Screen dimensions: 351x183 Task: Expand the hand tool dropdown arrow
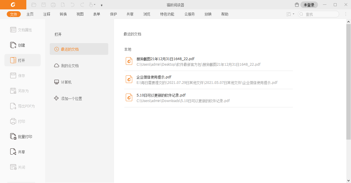pos(94,5)
